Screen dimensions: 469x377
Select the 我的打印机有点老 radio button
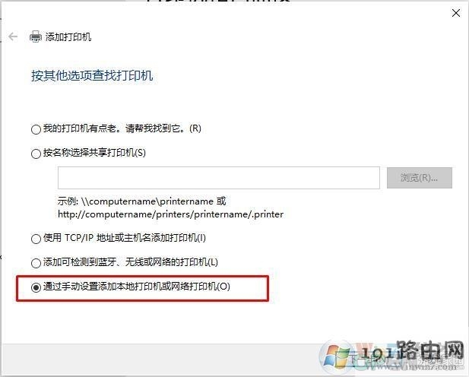point(36,129)
